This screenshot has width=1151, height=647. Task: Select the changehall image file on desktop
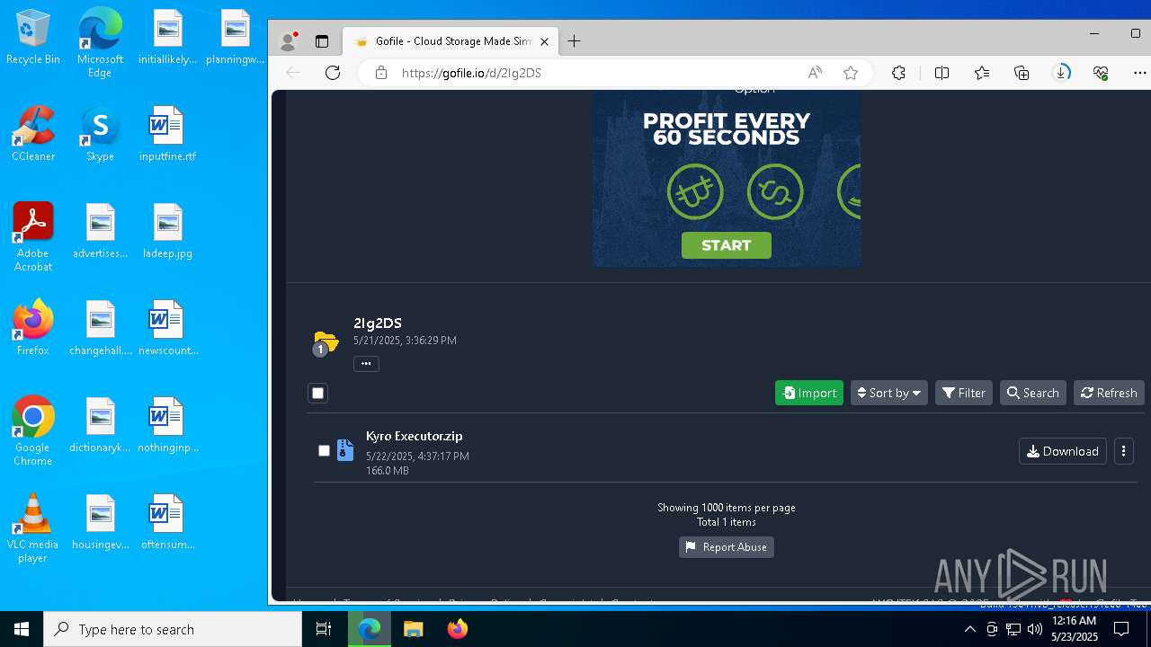click(x=100, y=328)
